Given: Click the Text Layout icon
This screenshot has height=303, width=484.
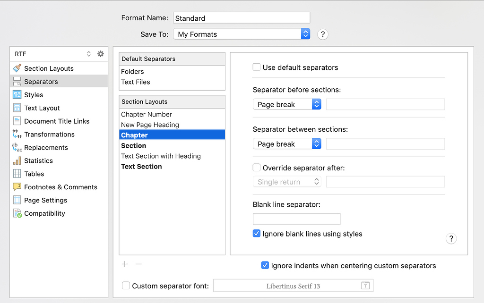Looking at the screenshot, I should [16, 108].
